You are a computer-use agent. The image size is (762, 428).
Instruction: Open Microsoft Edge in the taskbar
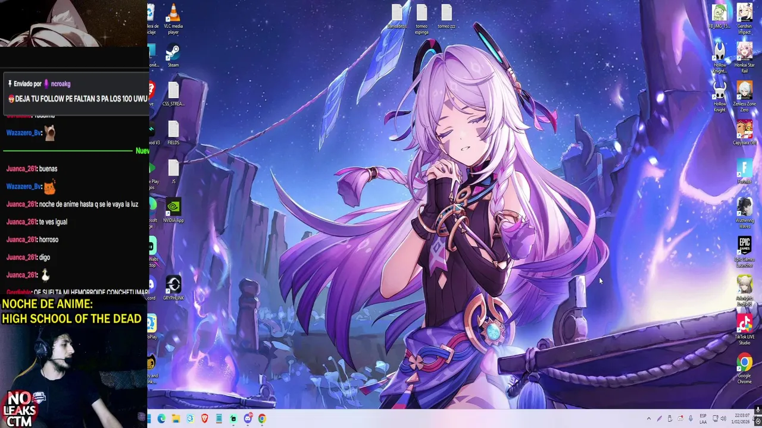(161, 419)
